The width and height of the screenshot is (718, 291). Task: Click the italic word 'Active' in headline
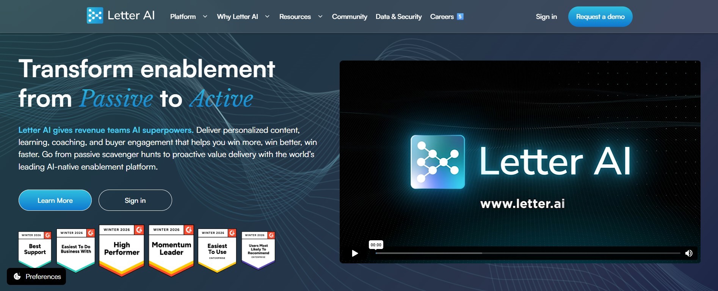(x=221, y=98)
